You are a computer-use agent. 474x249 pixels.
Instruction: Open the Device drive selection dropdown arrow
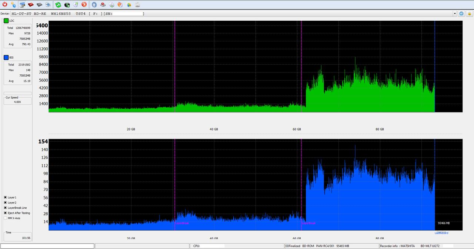(455, 13)
